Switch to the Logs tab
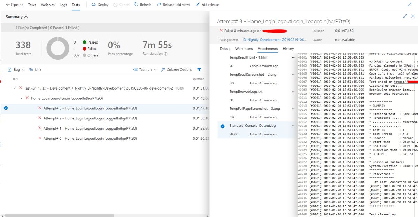The width and height of the screenshot is (418, 217). coord(63,5)
